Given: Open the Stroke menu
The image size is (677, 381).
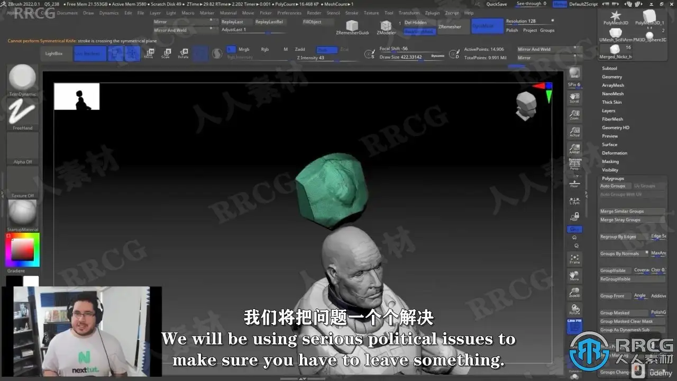Looking at the screenshot, I should click(352, 13).
